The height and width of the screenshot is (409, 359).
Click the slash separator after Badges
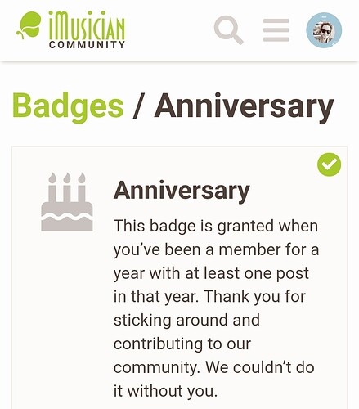pos(138,106)
